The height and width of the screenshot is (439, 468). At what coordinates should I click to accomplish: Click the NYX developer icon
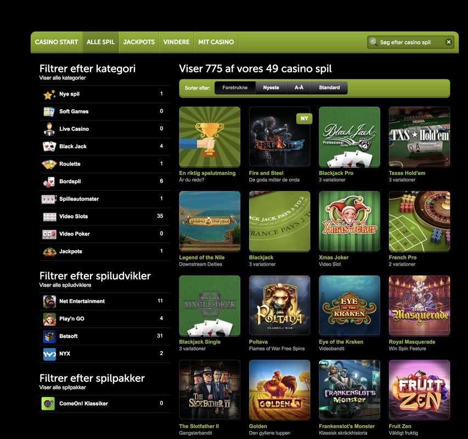click(x=49, y=354)
